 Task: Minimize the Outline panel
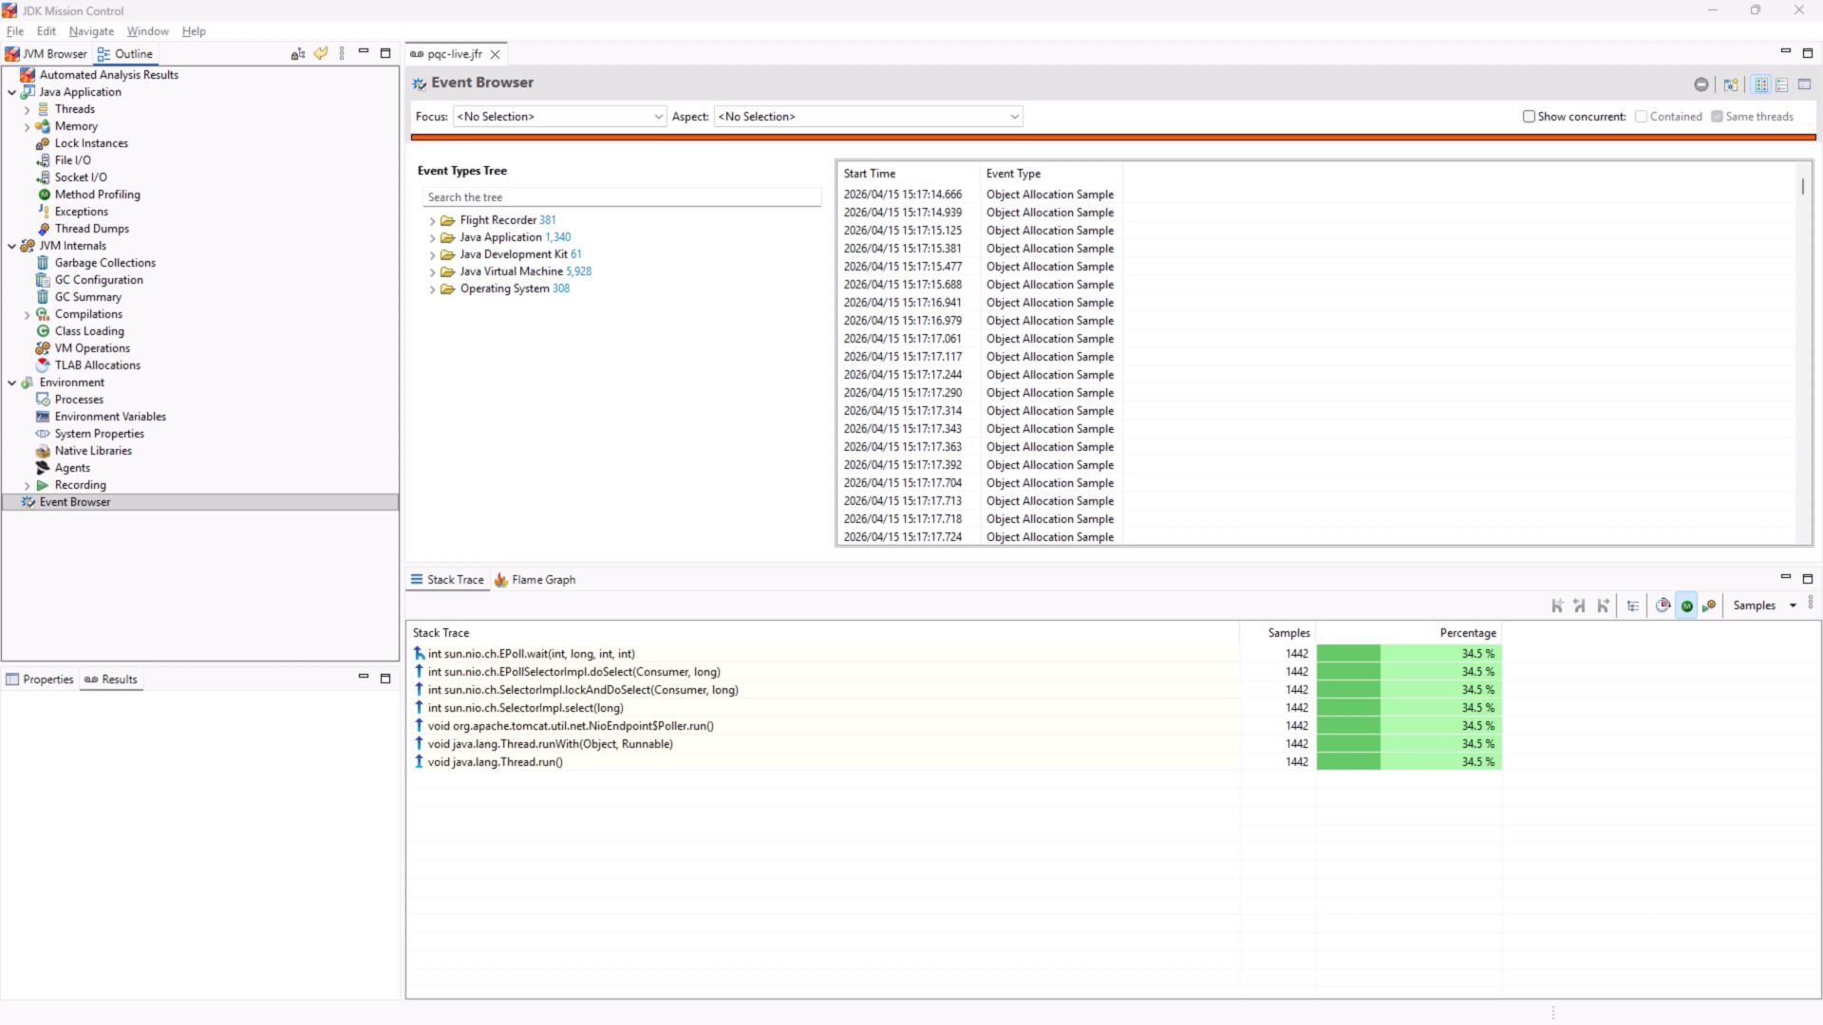(x=363, y=52)
